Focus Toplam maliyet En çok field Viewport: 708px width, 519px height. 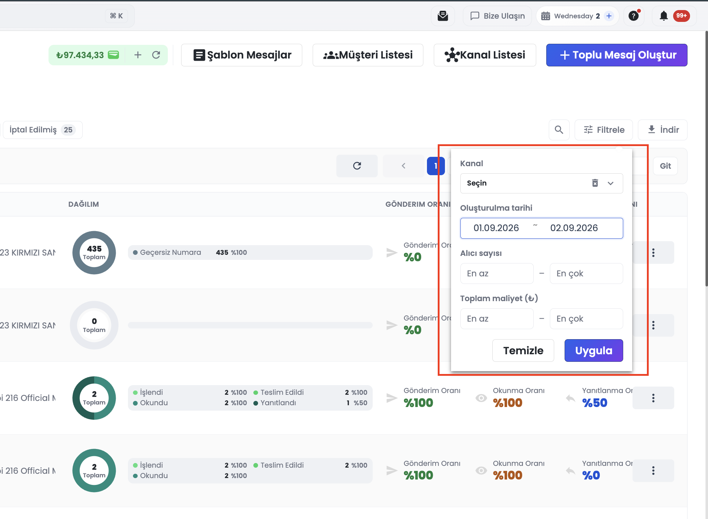(x=587, y=319)
